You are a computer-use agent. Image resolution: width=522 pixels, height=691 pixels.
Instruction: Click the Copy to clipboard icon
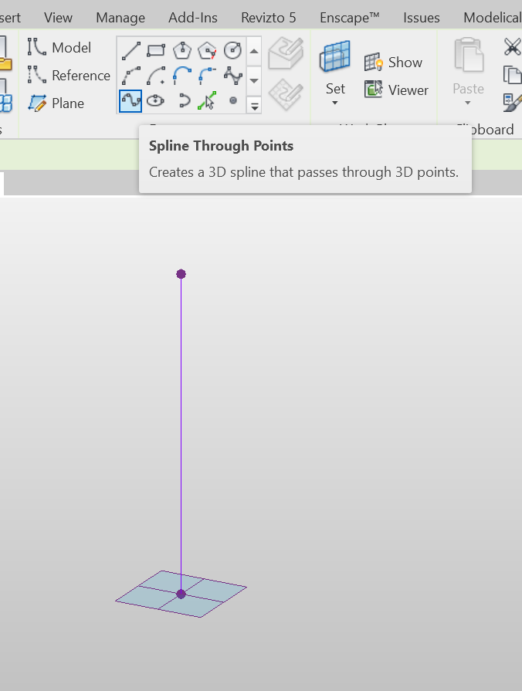[513, 74]
